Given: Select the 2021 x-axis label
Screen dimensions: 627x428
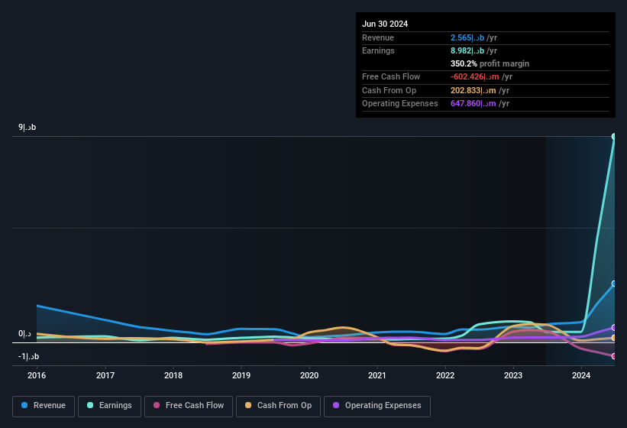Looking at the screenshot, I should (x=377, y=375).
